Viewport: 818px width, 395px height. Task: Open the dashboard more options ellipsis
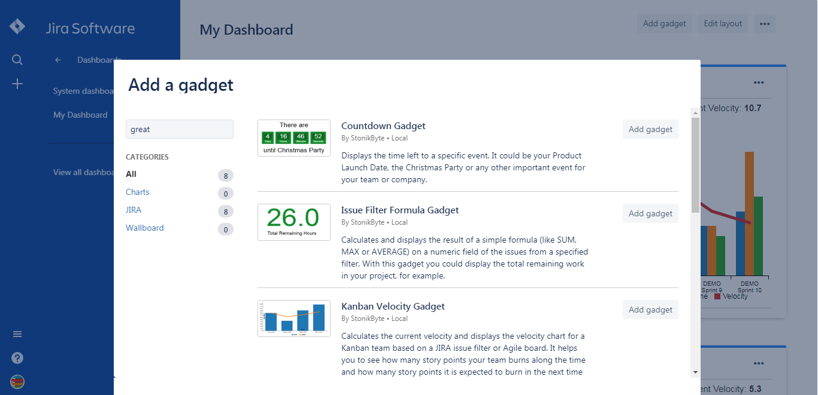[764, 24]
